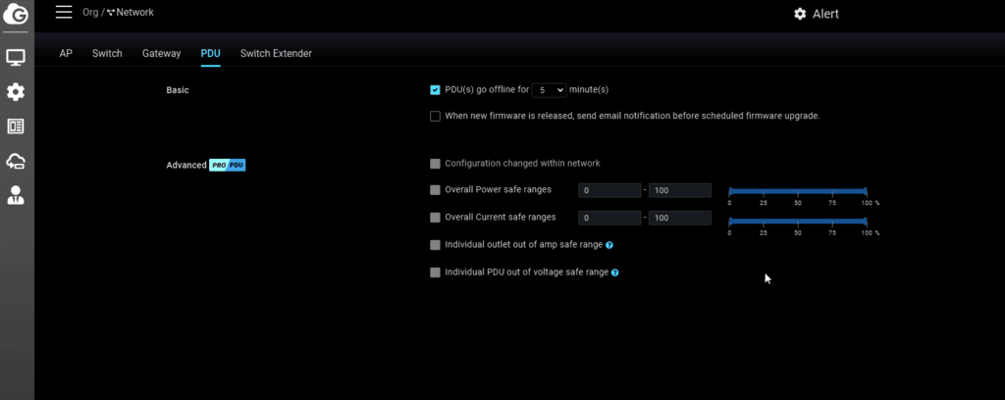Enable Overall Power safe ranges checkbox
This screenshot has width=1005, height=400.
435,190
